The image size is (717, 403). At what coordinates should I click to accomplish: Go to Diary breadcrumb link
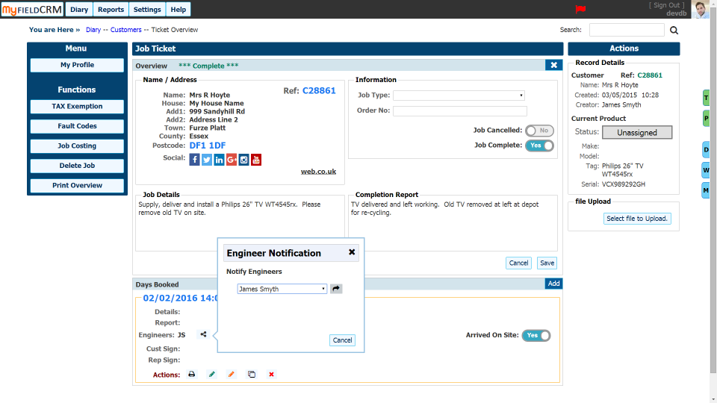pyautogui.click(x=93, y=30)
